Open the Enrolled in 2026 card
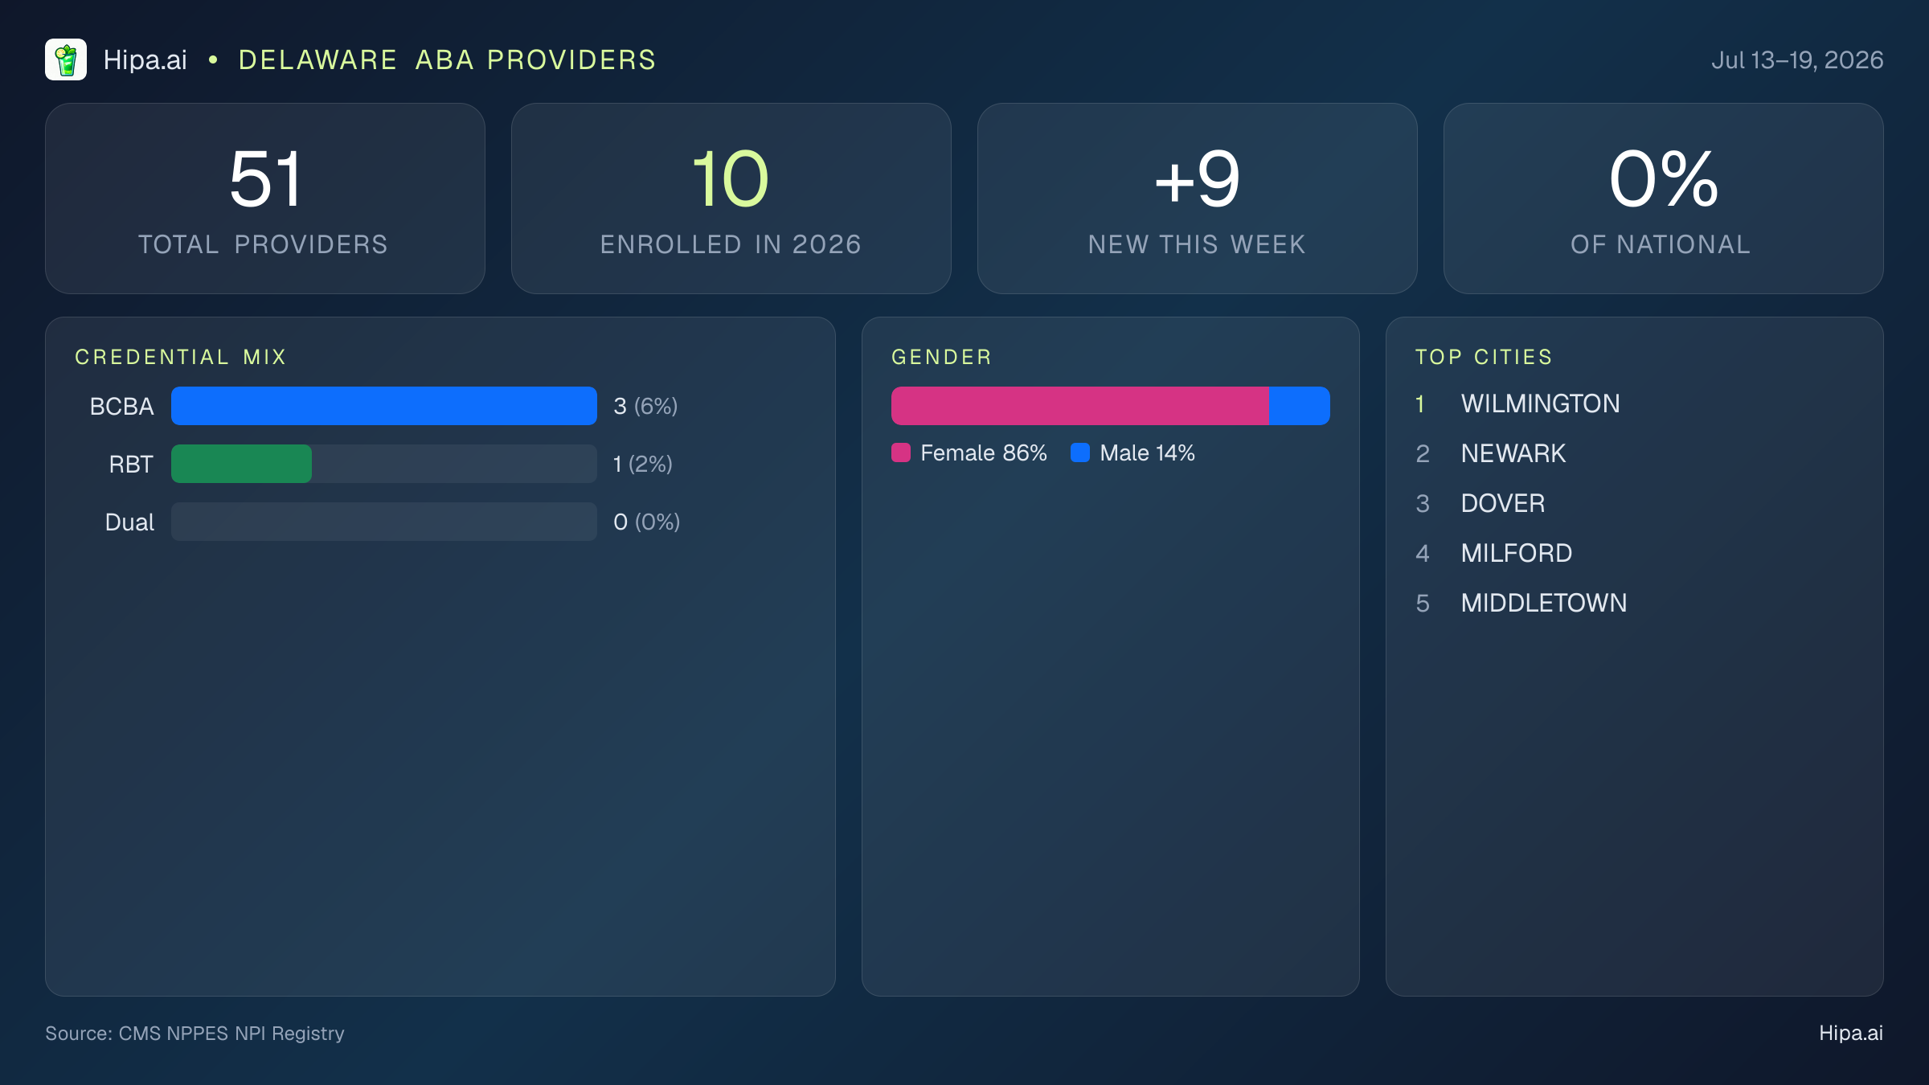Image resolution: width=1929 pixels, height=1085 pixels. coord(731,199)
